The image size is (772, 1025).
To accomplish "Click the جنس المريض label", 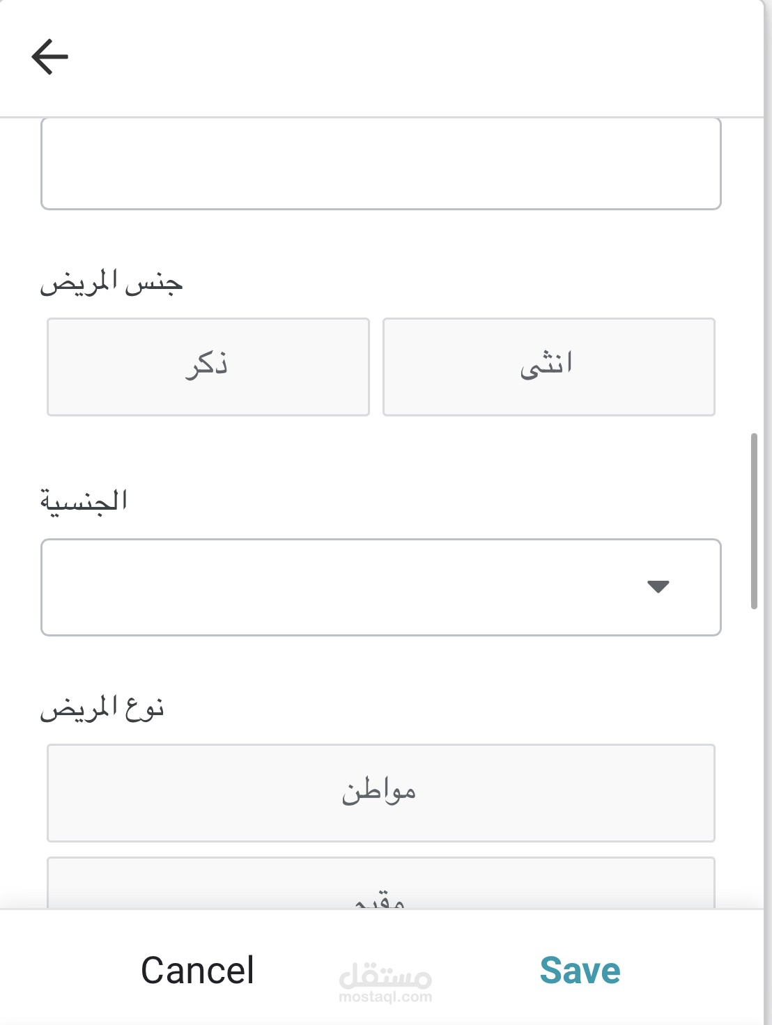I will (111, 283).
